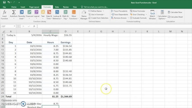Click the Calculate Now button
The width and height of the screenshot is (192, 108).
click(x=175, y=12)
